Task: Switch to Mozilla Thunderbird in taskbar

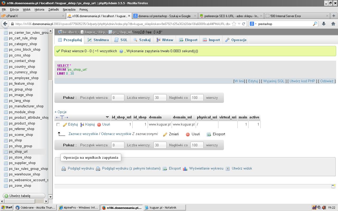Action: point(36,208)
